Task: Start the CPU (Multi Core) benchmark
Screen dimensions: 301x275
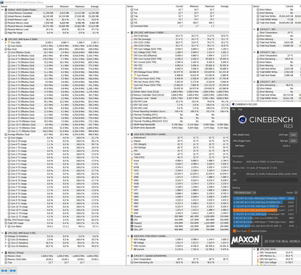Action: tap(293, 134)
